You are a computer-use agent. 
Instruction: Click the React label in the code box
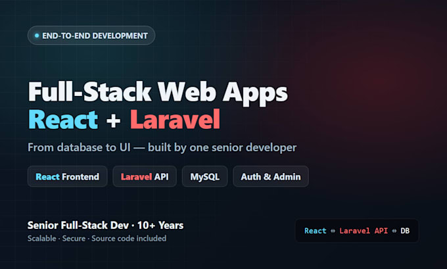click(x=316, y=231)
